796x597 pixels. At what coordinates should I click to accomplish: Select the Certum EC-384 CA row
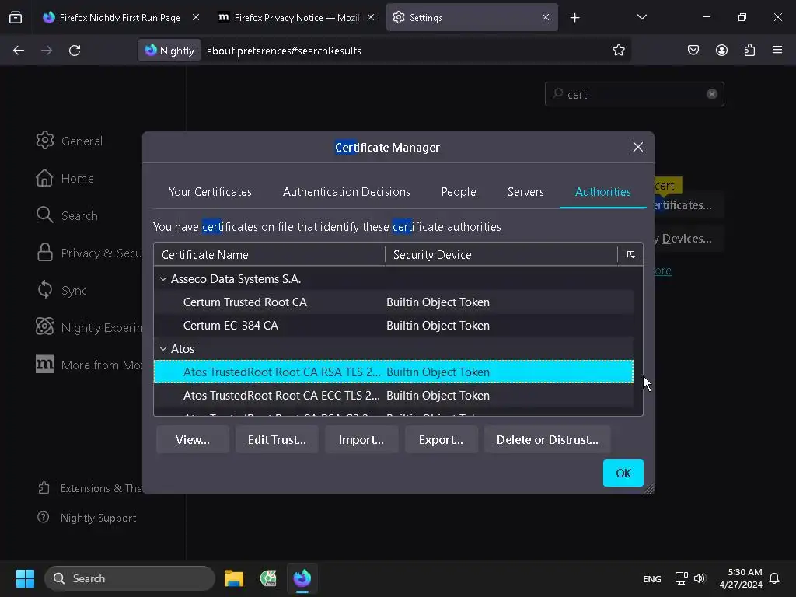click(393, 326)
